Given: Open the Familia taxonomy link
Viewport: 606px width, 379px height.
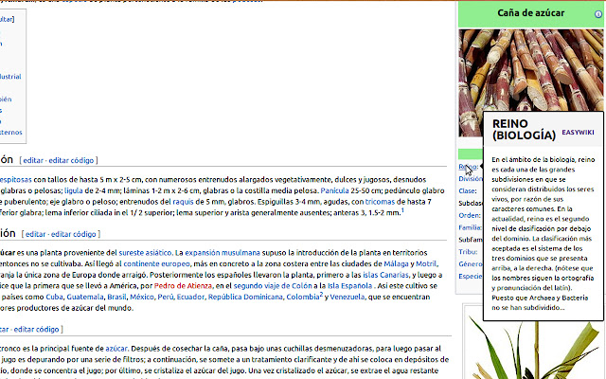Looking at the screenshot, I should tap(470, 227).
